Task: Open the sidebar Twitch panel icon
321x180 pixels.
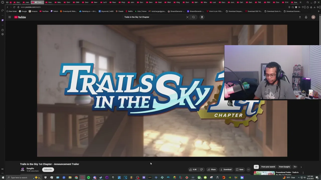Action: click(x=3, y=20)
